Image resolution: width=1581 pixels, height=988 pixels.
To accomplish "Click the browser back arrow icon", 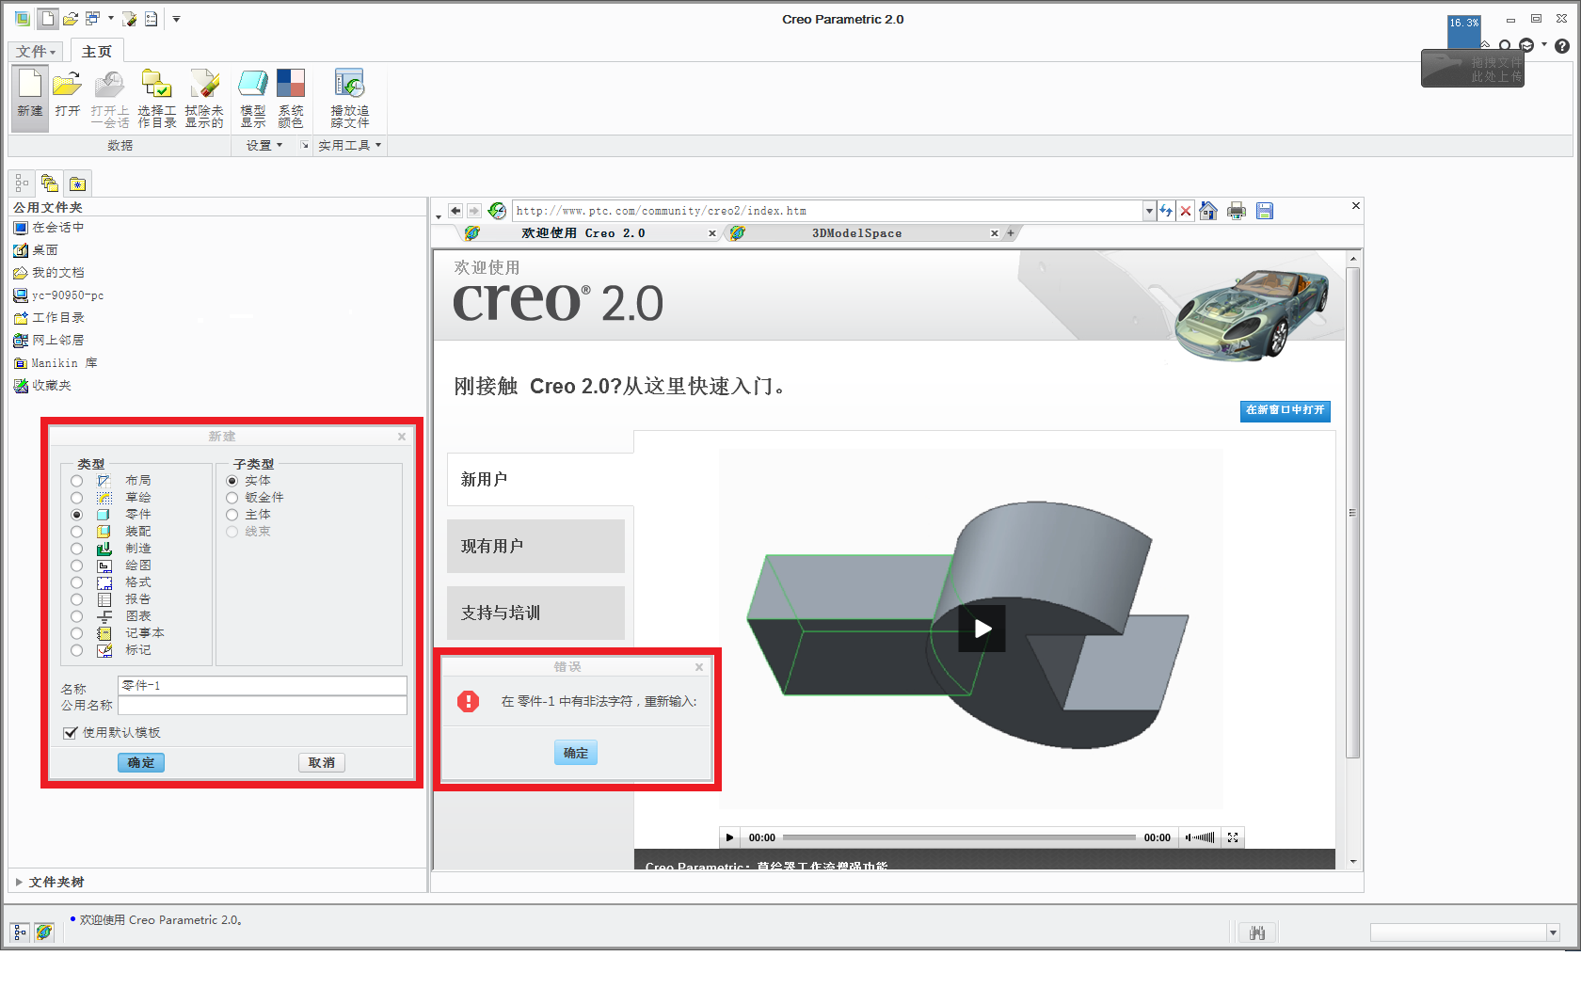I will [x=455, y=211].
